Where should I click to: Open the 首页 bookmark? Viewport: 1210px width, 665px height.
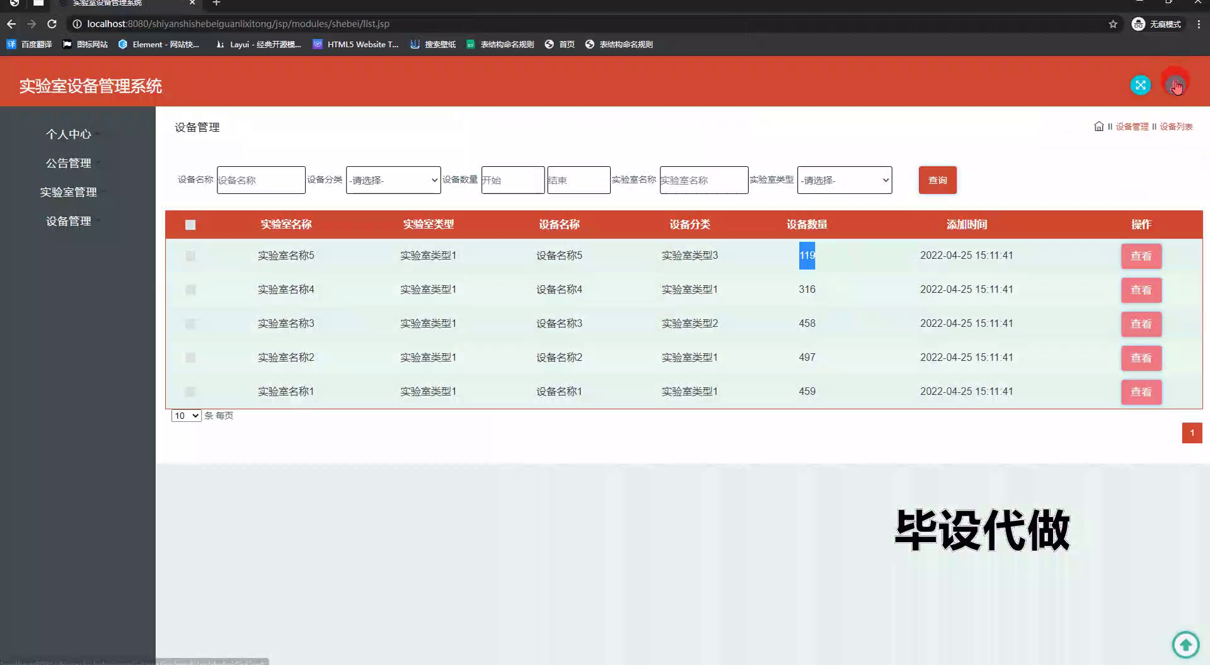[560, 44]
